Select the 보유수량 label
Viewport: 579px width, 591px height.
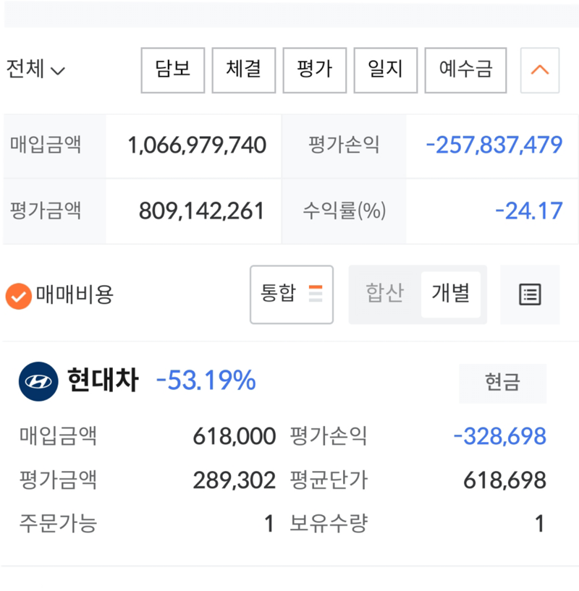pos(329,524)
